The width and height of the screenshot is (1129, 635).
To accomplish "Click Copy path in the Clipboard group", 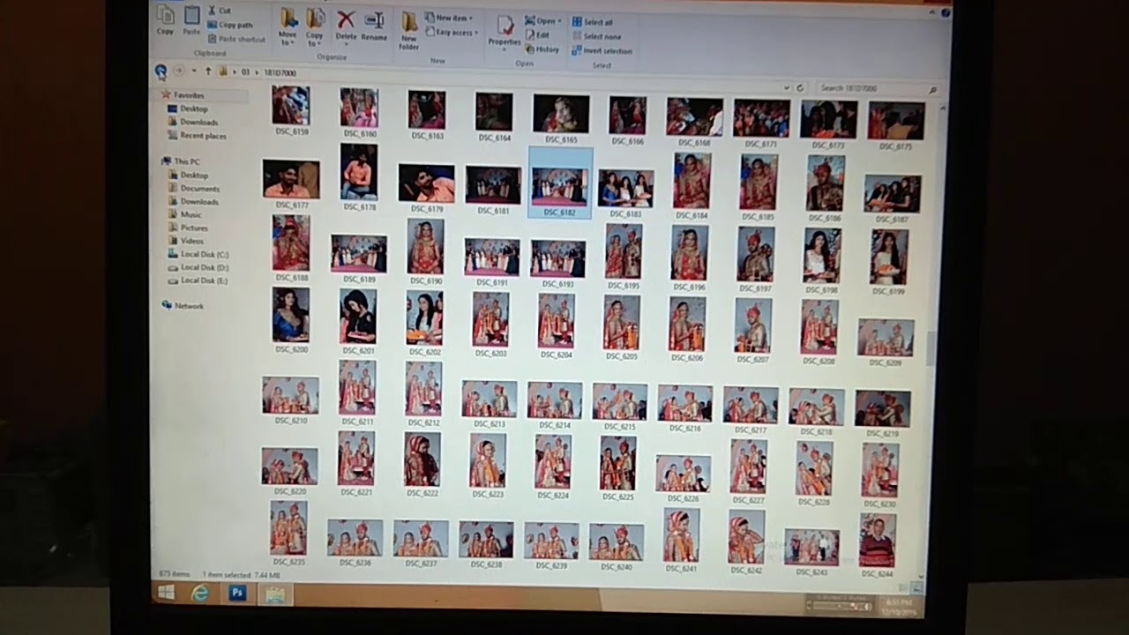I will point(230,25).
